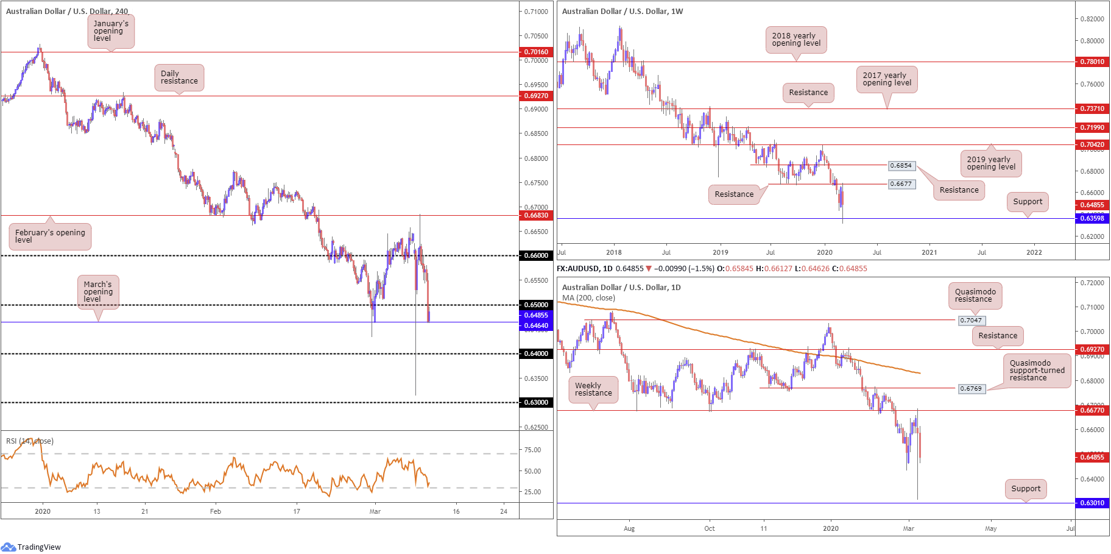Click the 'Support' callout on weekly chart

tap(1028, 202)
